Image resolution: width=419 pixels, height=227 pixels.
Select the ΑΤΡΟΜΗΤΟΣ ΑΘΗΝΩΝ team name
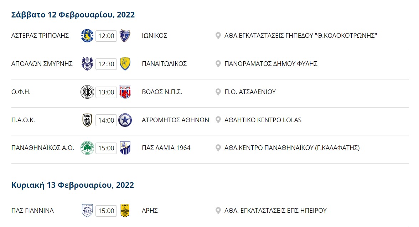pos(175,120)
